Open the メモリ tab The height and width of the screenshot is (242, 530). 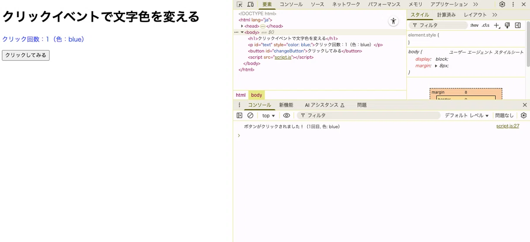[x=415, y=4]
